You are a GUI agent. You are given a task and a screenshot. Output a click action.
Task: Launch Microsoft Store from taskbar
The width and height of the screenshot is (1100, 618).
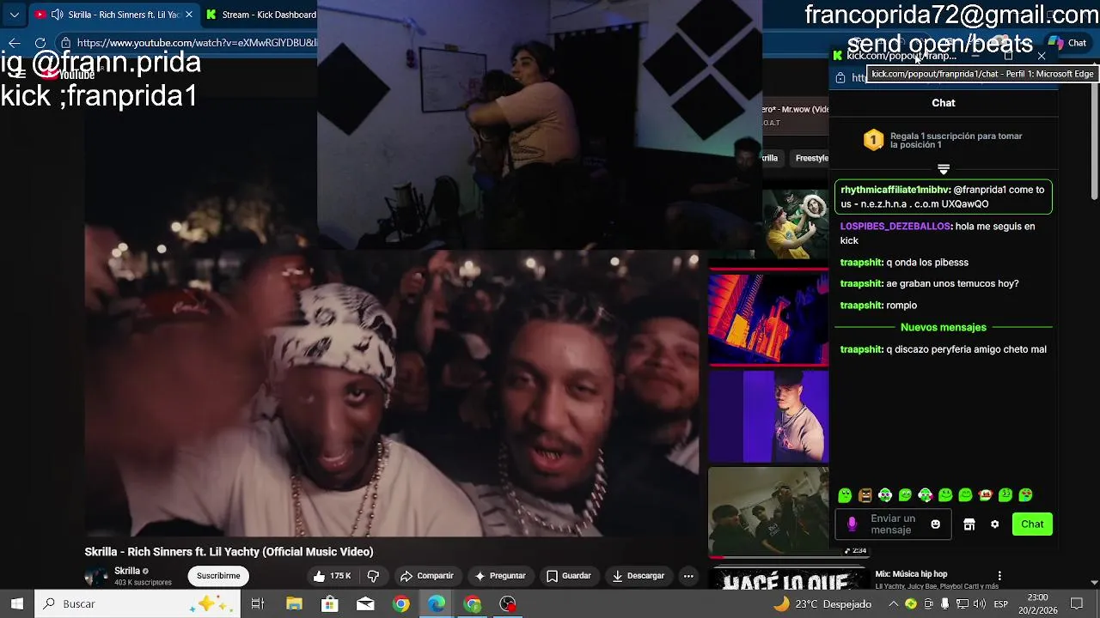click(x=329, y=603)
